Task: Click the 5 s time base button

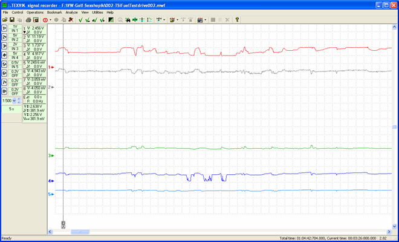Action: pos(11,110)
